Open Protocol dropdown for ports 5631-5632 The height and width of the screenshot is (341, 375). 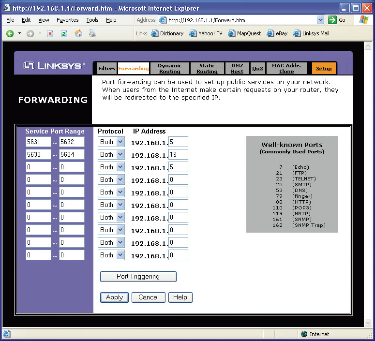pos(120,142)
